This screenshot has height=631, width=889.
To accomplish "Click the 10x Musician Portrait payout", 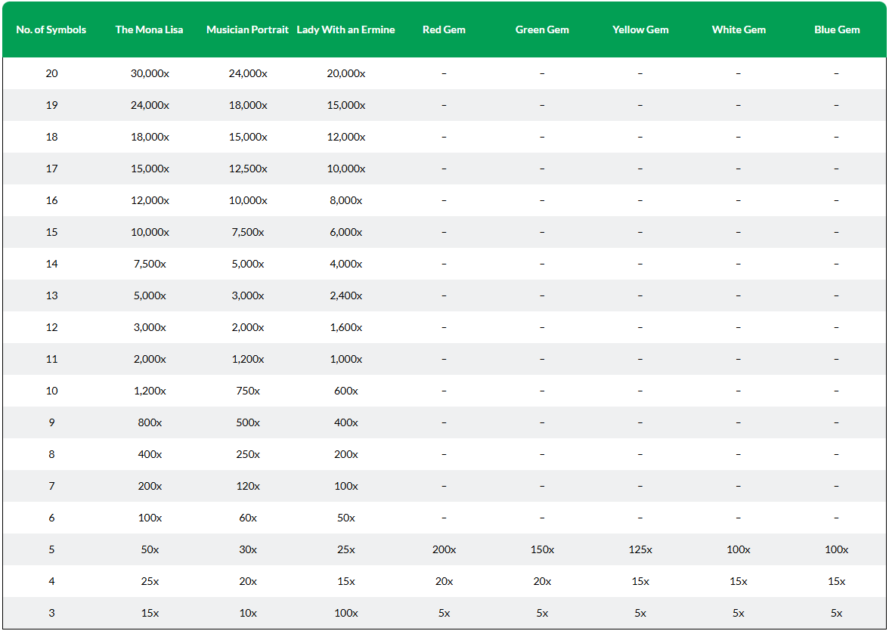I will coord(248,614).
